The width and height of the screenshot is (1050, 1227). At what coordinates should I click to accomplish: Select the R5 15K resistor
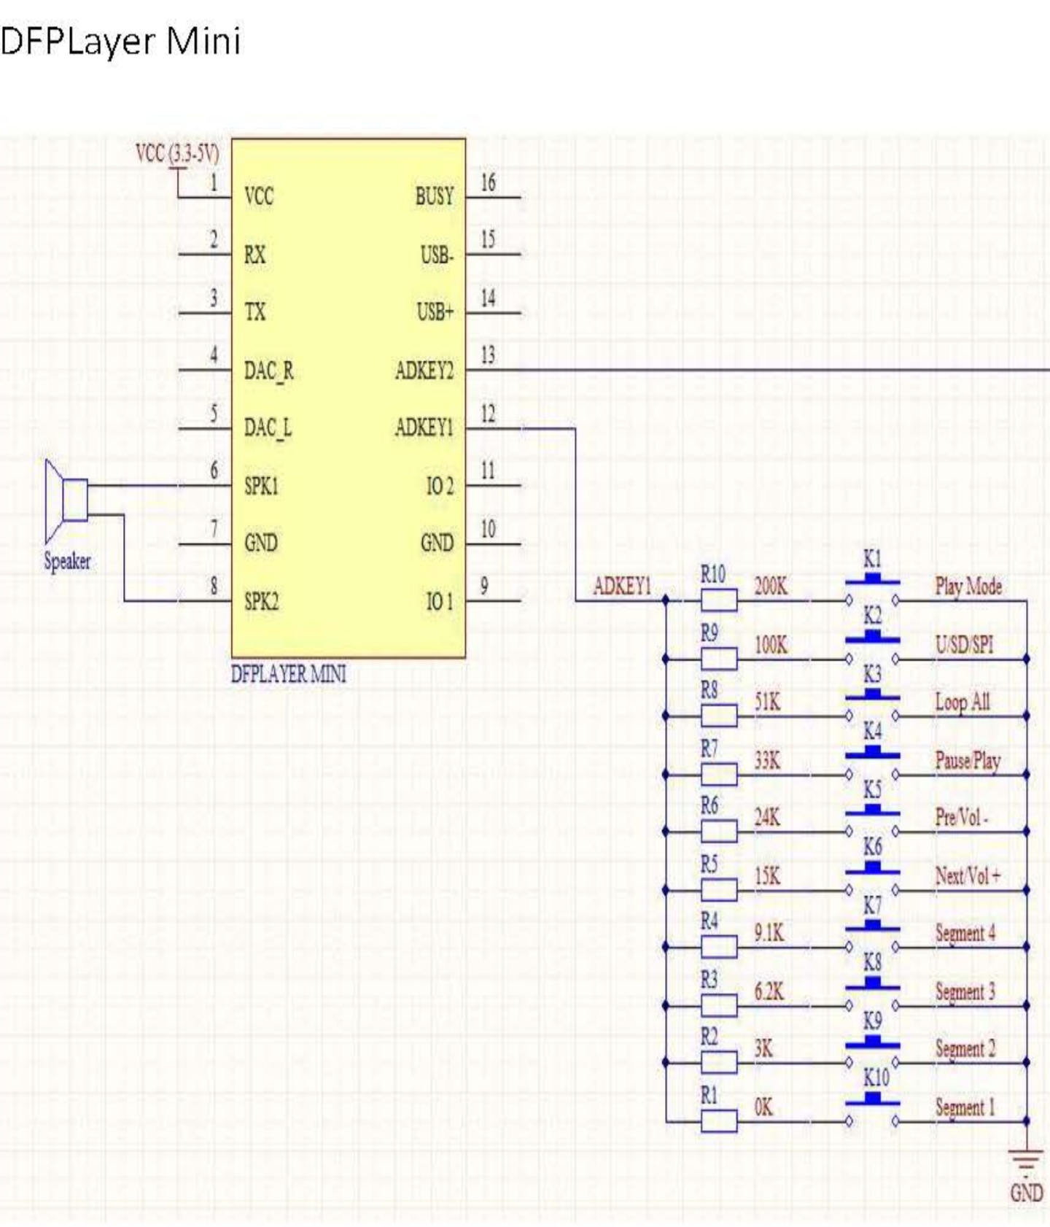click(x=718, y=890)
